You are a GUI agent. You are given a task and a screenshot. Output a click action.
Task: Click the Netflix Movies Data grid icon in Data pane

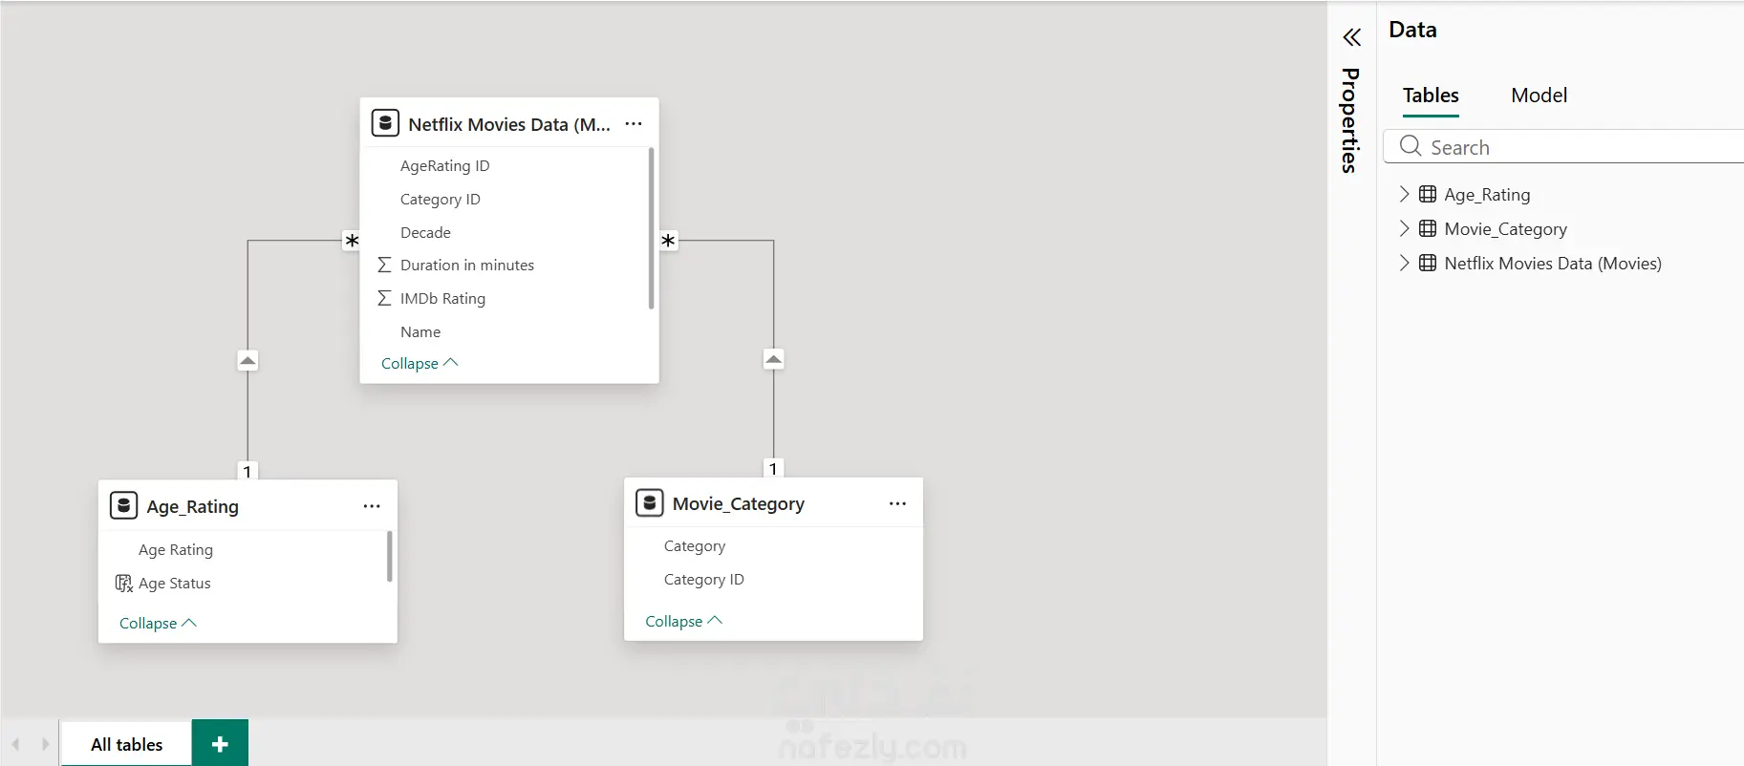1428,263
